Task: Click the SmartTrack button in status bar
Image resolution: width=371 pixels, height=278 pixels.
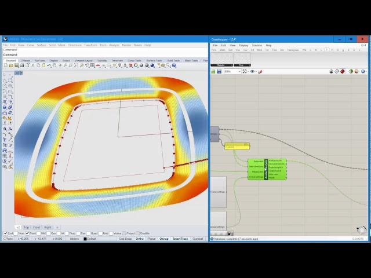Action: tap(180, 239)
